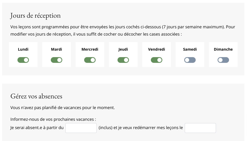Screen dimensions: 247x141
Task: Enable the Samedi toggle
Action: click(190, 60)
